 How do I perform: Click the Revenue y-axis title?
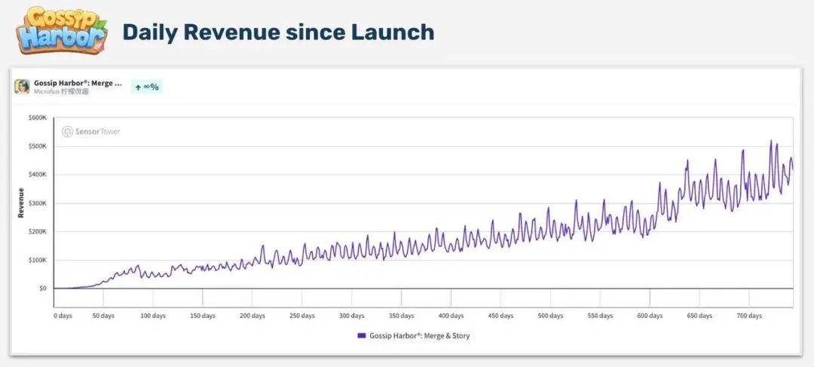tap(21, 202)
